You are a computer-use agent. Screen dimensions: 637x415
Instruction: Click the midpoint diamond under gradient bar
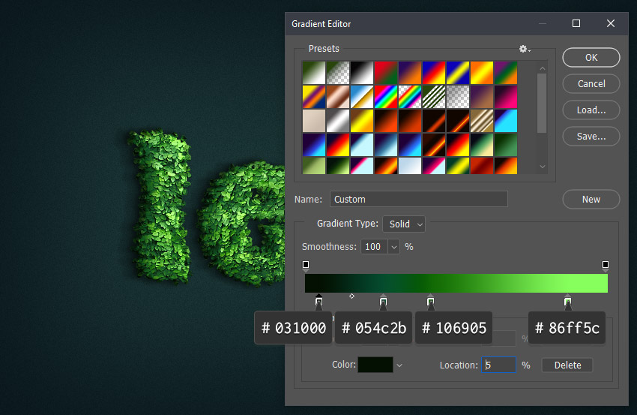coord(351,296)
